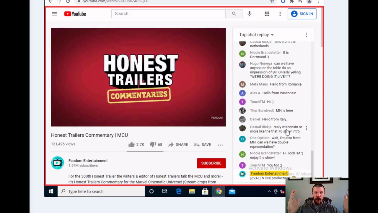Screen dimensions: 378x213
Task: Open Microsoft Store from taskbar
Action: (205, 191)
